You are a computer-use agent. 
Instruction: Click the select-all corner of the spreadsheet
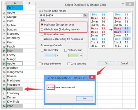(4, 3)
